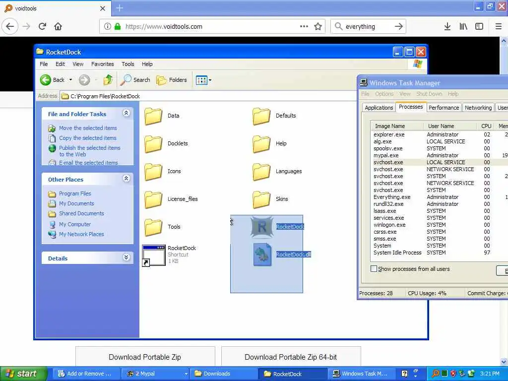Open the browser library icon

[x=463, y=27]
